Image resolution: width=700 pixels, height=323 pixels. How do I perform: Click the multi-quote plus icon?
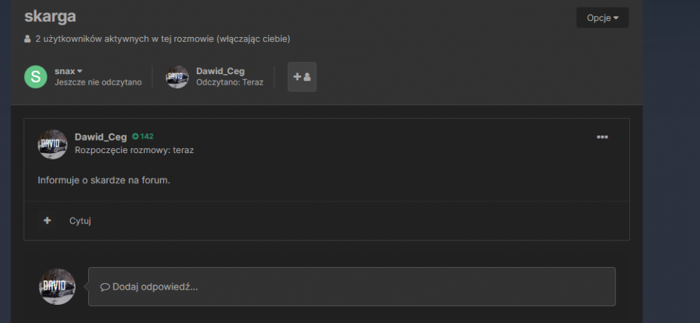pyautogui.click(x=48, y=220)
